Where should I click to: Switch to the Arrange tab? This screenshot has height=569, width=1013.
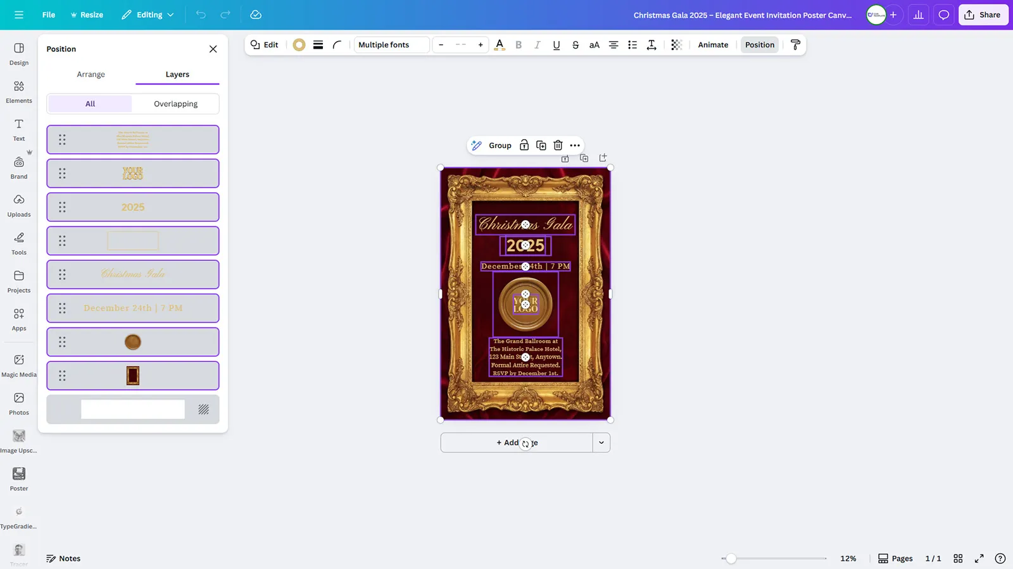coord(91,75)
